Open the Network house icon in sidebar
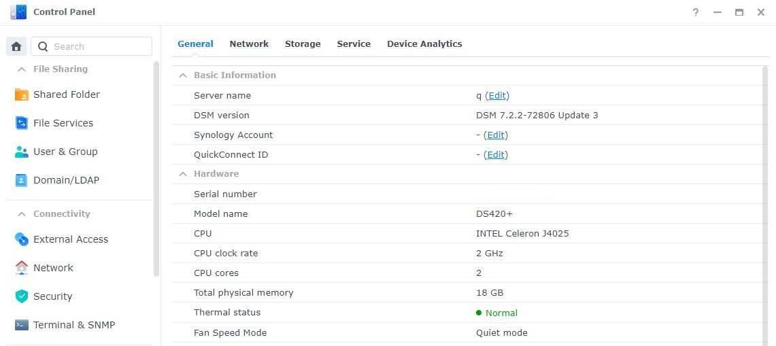The image size is (776, 346). pyautogui.click(x=21, y=268)
